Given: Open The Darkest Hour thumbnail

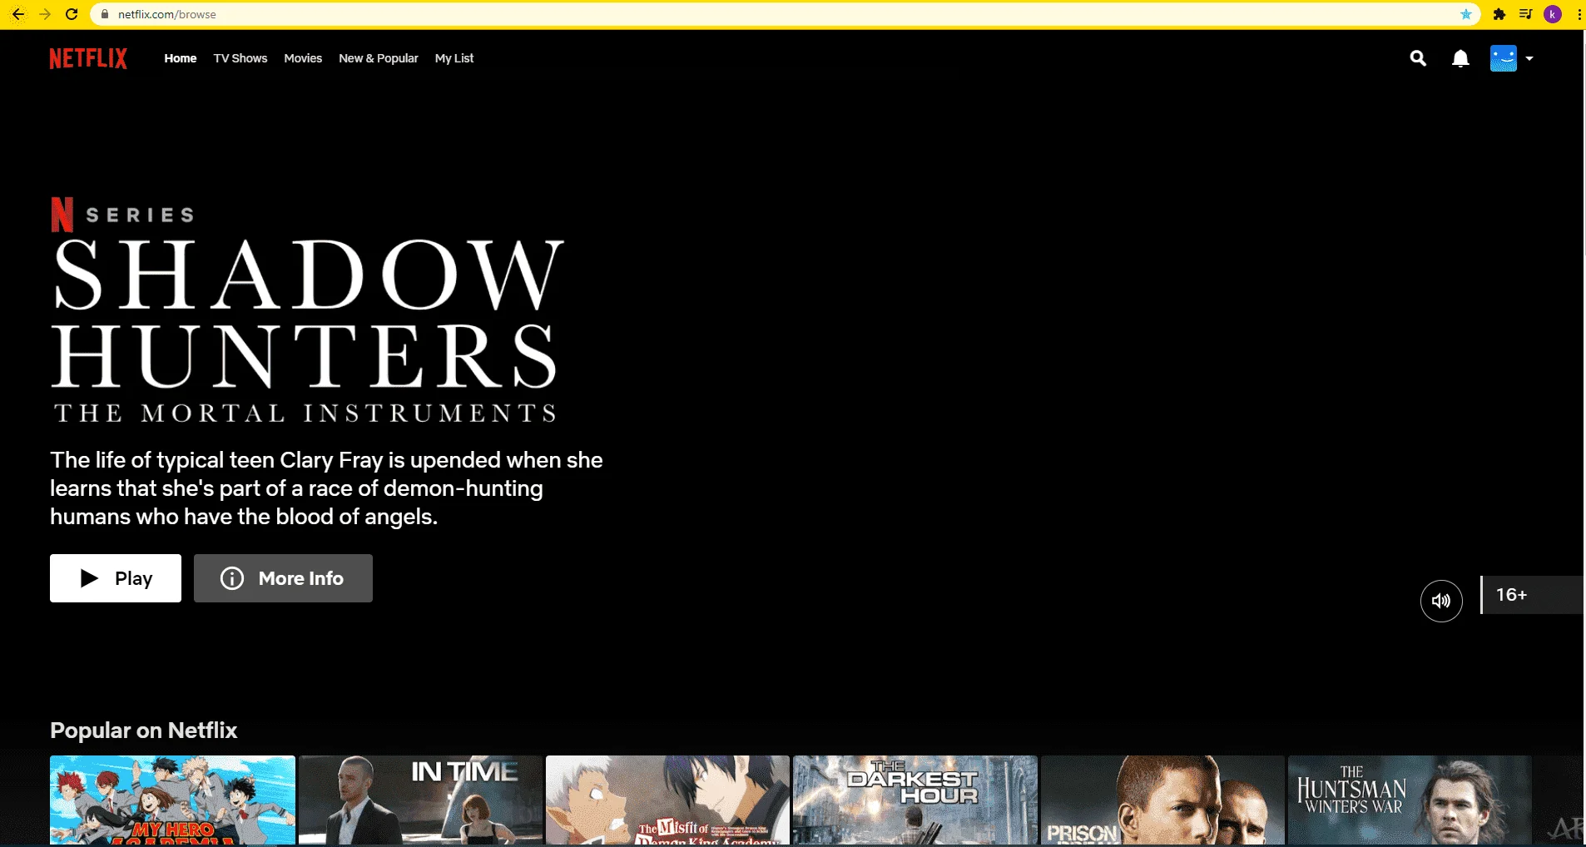Looking at the screenshot, I should [915, 800].
